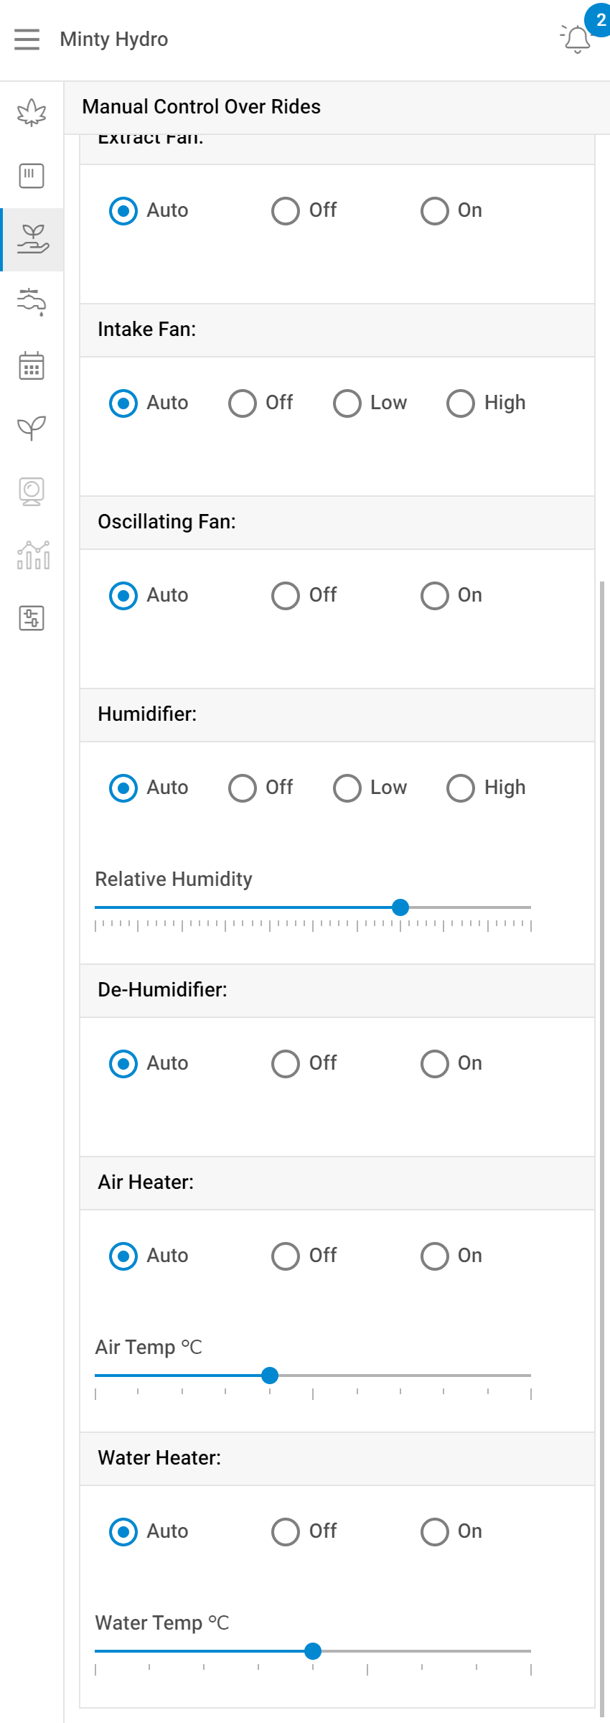Viewport: 610px width, 1723px height.
Task: Turn Oscillating Fan Off
Action: point(285,596)
